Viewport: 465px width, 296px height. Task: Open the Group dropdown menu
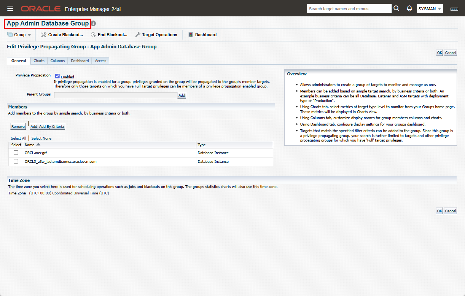(x=19, y=35)
